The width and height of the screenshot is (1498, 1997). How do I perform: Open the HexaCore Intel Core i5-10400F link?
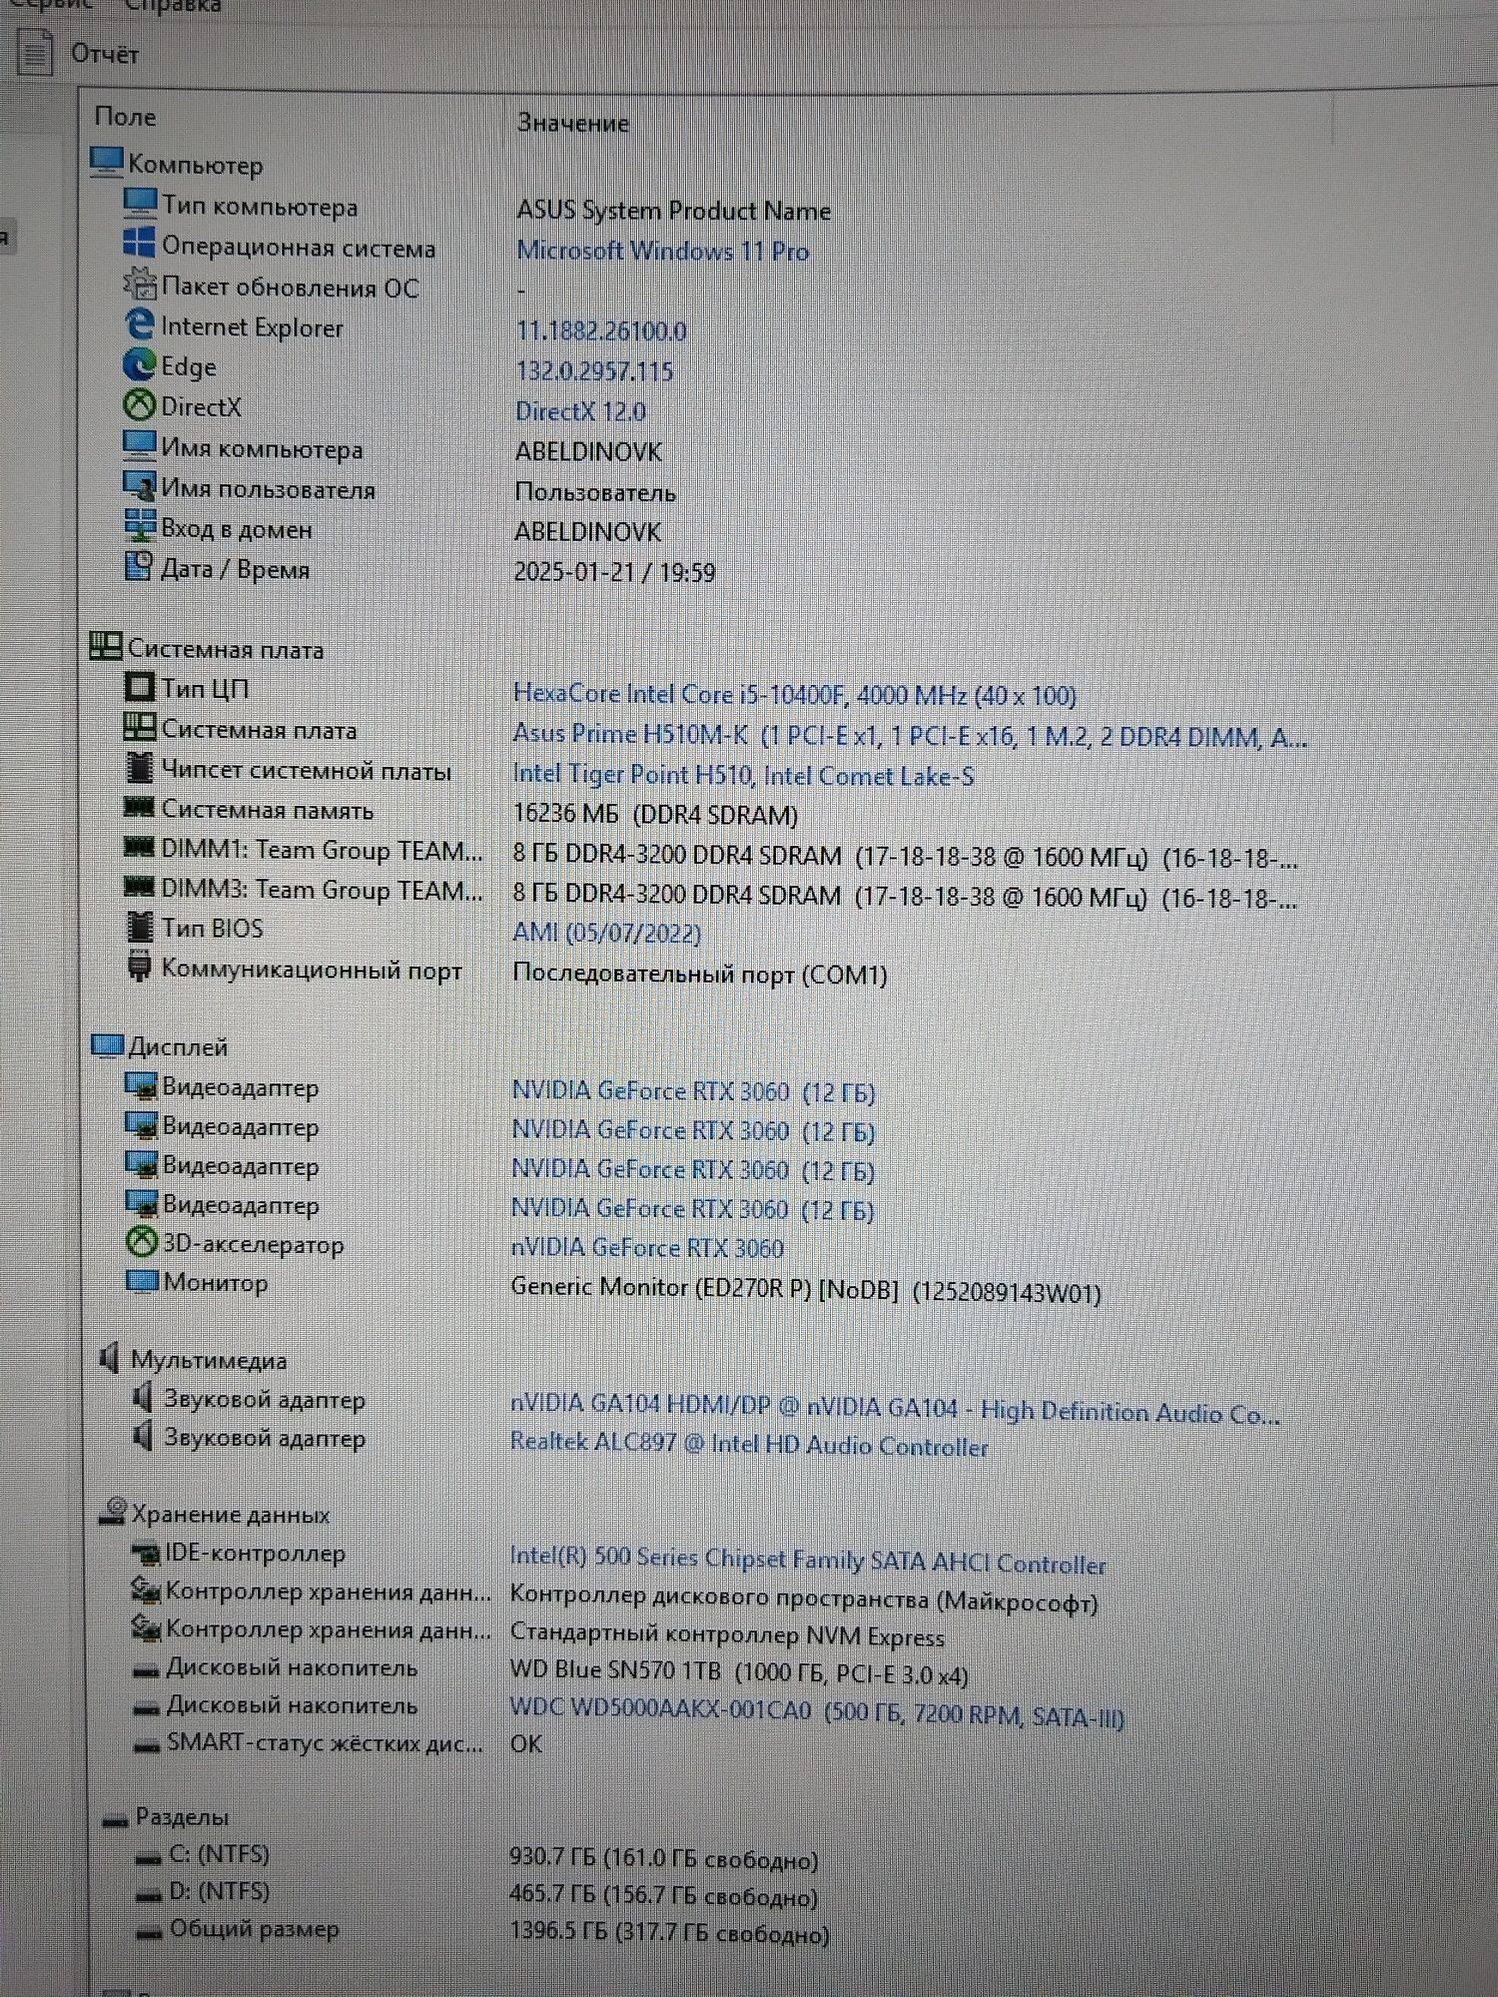tap(794, 694)
